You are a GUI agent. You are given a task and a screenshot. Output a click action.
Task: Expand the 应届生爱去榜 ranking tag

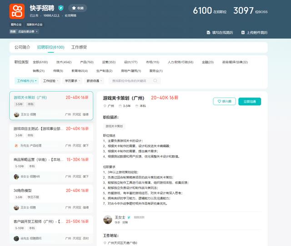24,31
